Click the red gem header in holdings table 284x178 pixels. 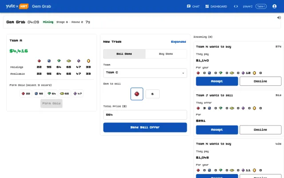(39, 61)
